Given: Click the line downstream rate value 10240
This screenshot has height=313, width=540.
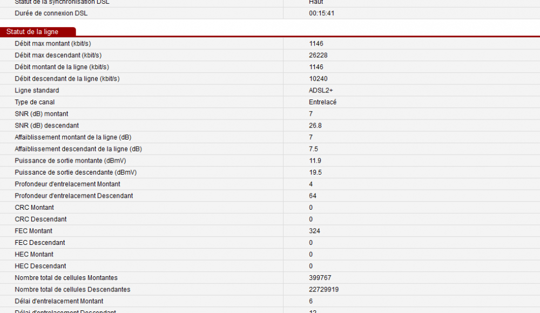Looking at the screenshot, I should pyautogui.click(x=318, y=78).
